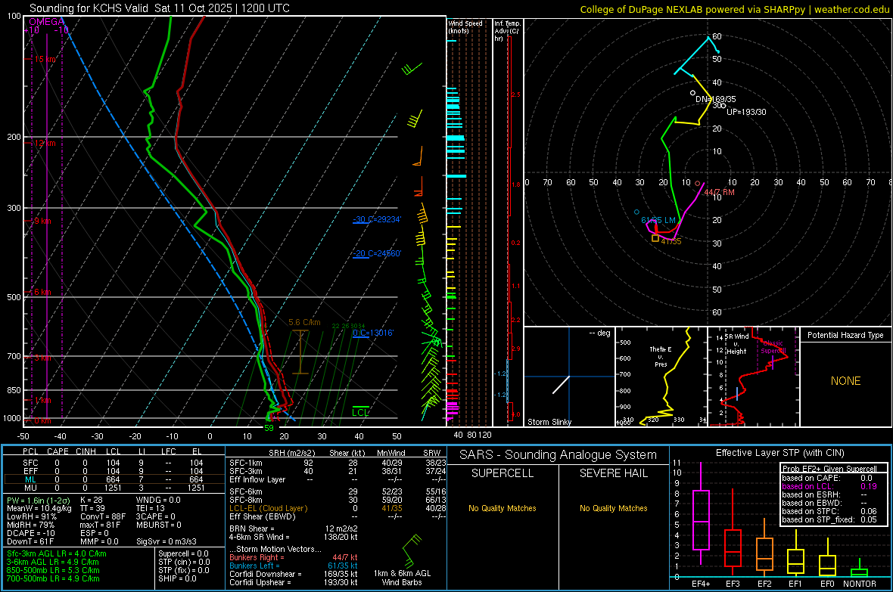Image resolution: width=893 pixels, height=592 pixels.
Task: Click the orange square marker on hodograph
Action: click(655, 238)
